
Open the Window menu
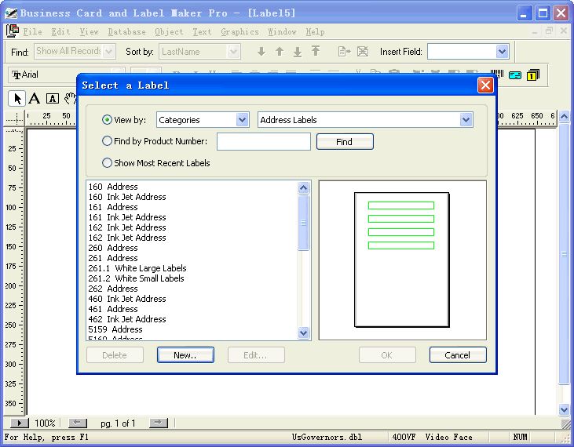[x=282, y=32]
